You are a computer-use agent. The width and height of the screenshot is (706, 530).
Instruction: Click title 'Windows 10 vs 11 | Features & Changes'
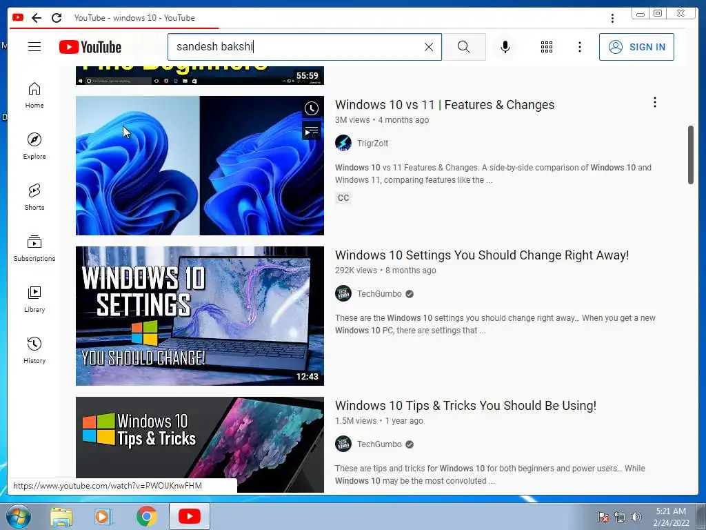click(445, 105)
